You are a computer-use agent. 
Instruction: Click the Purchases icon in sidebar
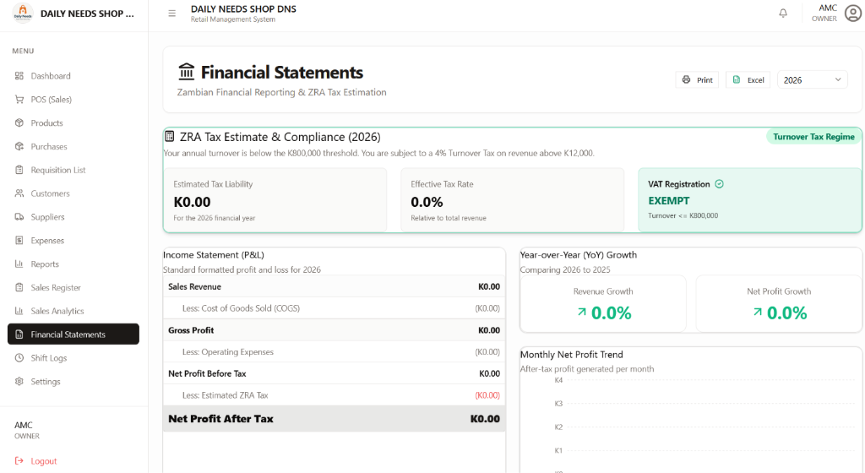[19, 147]
